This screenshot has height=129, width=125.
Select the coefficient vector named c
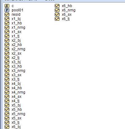13,6
